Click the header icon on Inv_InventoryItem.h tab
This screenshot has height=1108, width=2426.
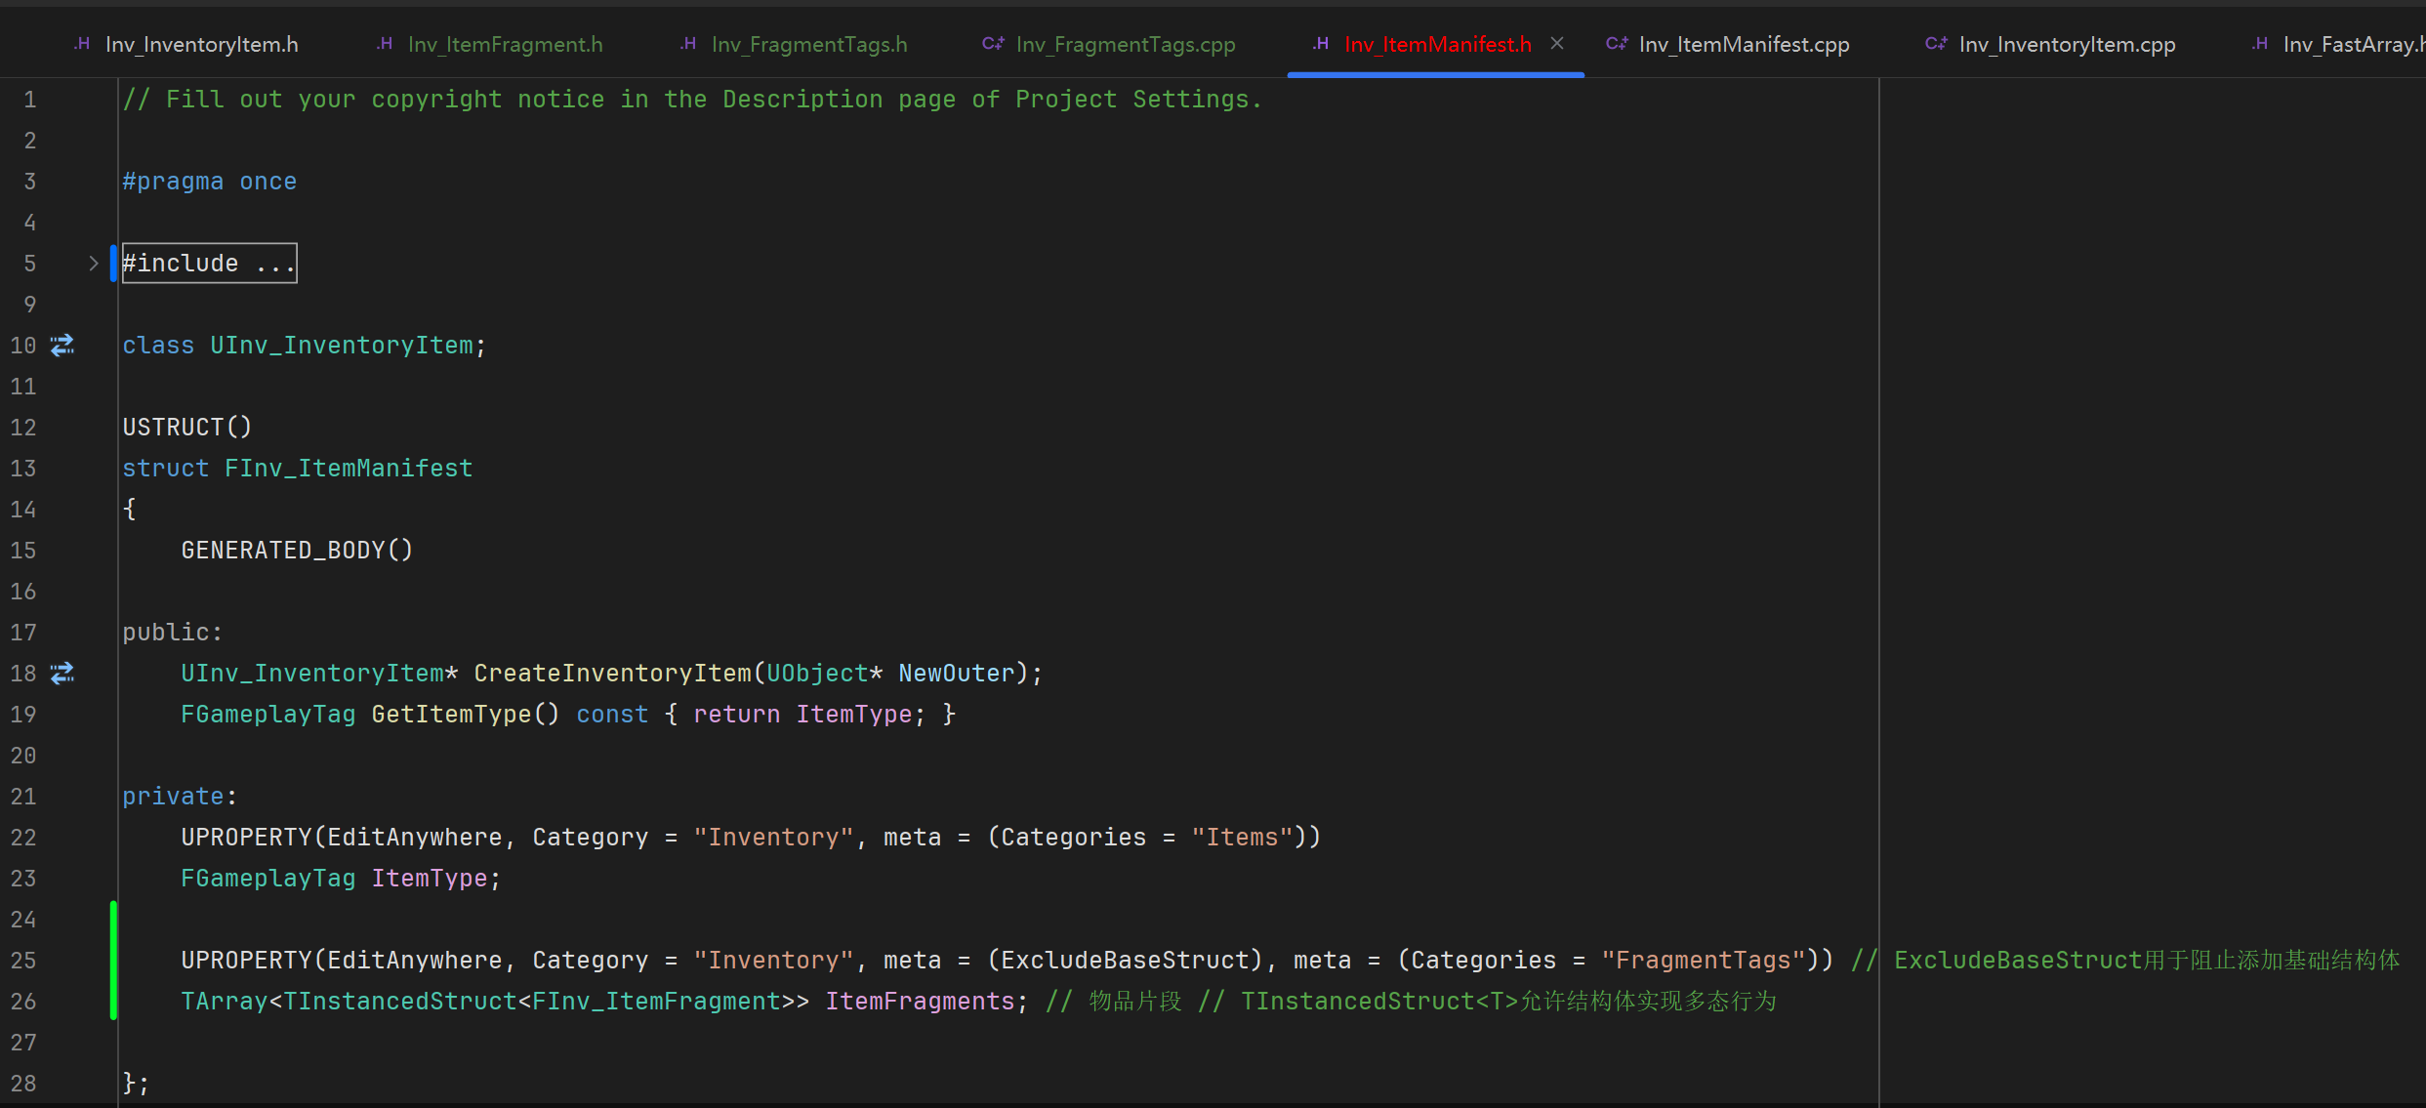coord(82,44)
